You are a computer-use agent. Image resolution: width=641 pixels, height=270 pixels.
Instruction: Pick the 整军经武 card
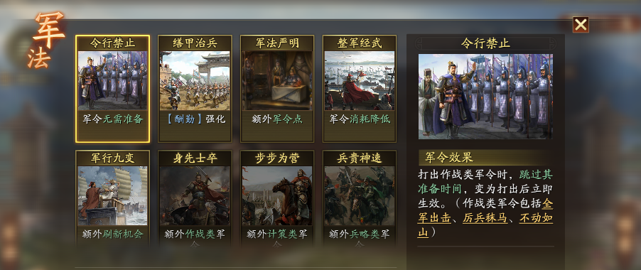(x=360, y=89)
